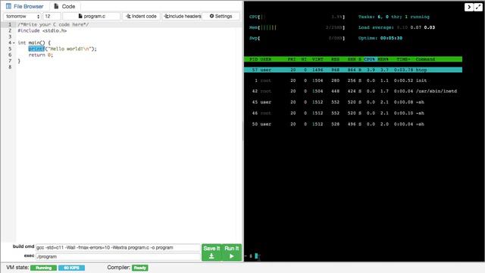Click the return 0; line

pos(41,55)
